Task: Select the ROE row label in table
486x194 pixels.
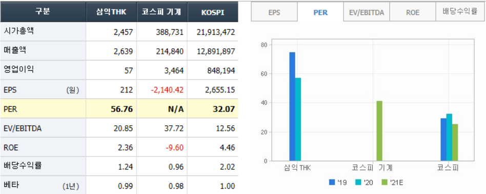Action: 11,148
